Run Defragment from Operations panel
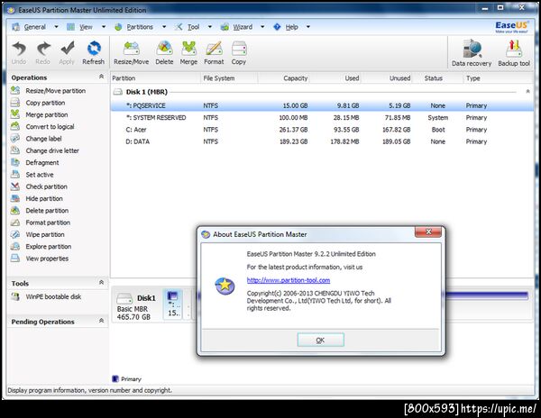541x418 pixels. 34,163
